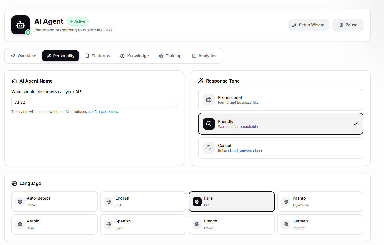Image resolution: width=384 pixels, height=245 pixels.
Task: Open the Analytics tab
Action: 204,55
